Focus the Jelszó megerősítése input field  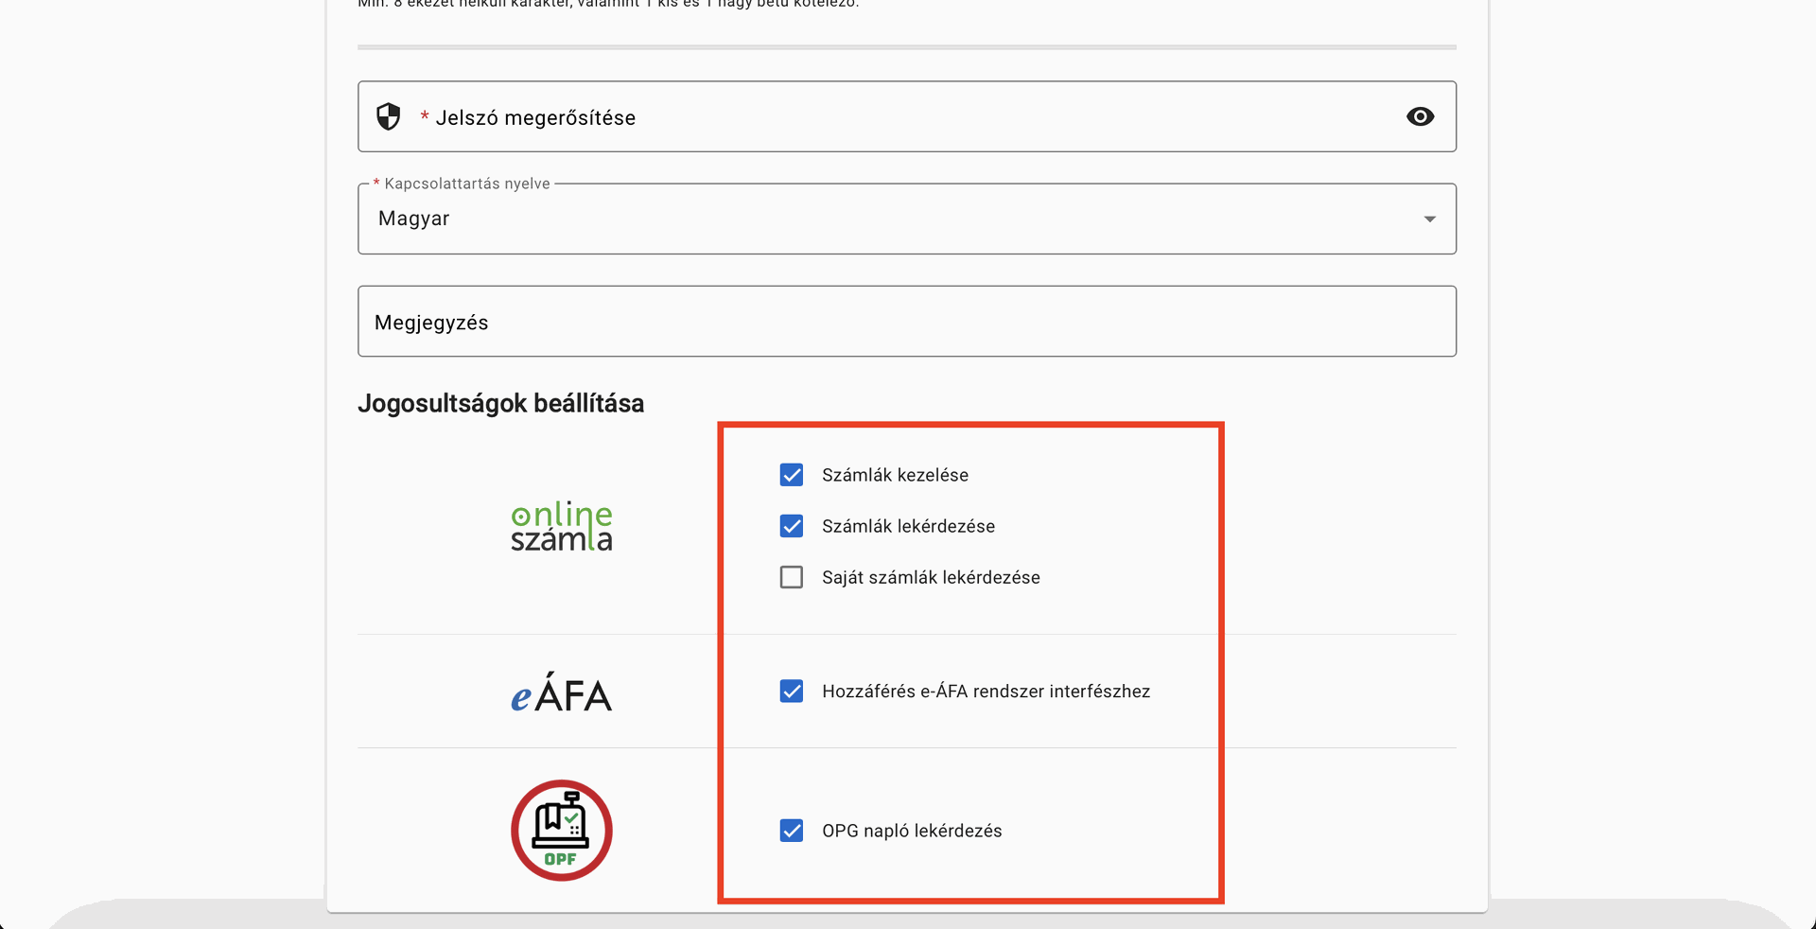pyautogui.click(x=907, y=116)
